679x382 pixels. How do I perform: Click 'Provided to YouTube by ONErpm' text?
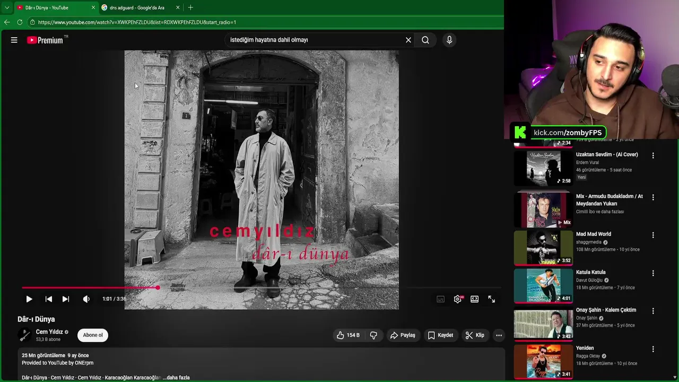point(57,363)
